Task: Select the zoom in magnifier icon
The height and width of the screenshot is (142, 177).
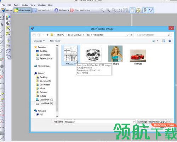Action: pos(102,10)
